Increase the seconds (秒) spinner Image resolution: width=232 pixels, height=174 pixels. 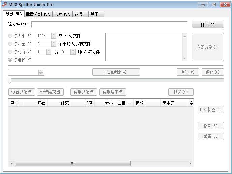click(x=73, y=51)
